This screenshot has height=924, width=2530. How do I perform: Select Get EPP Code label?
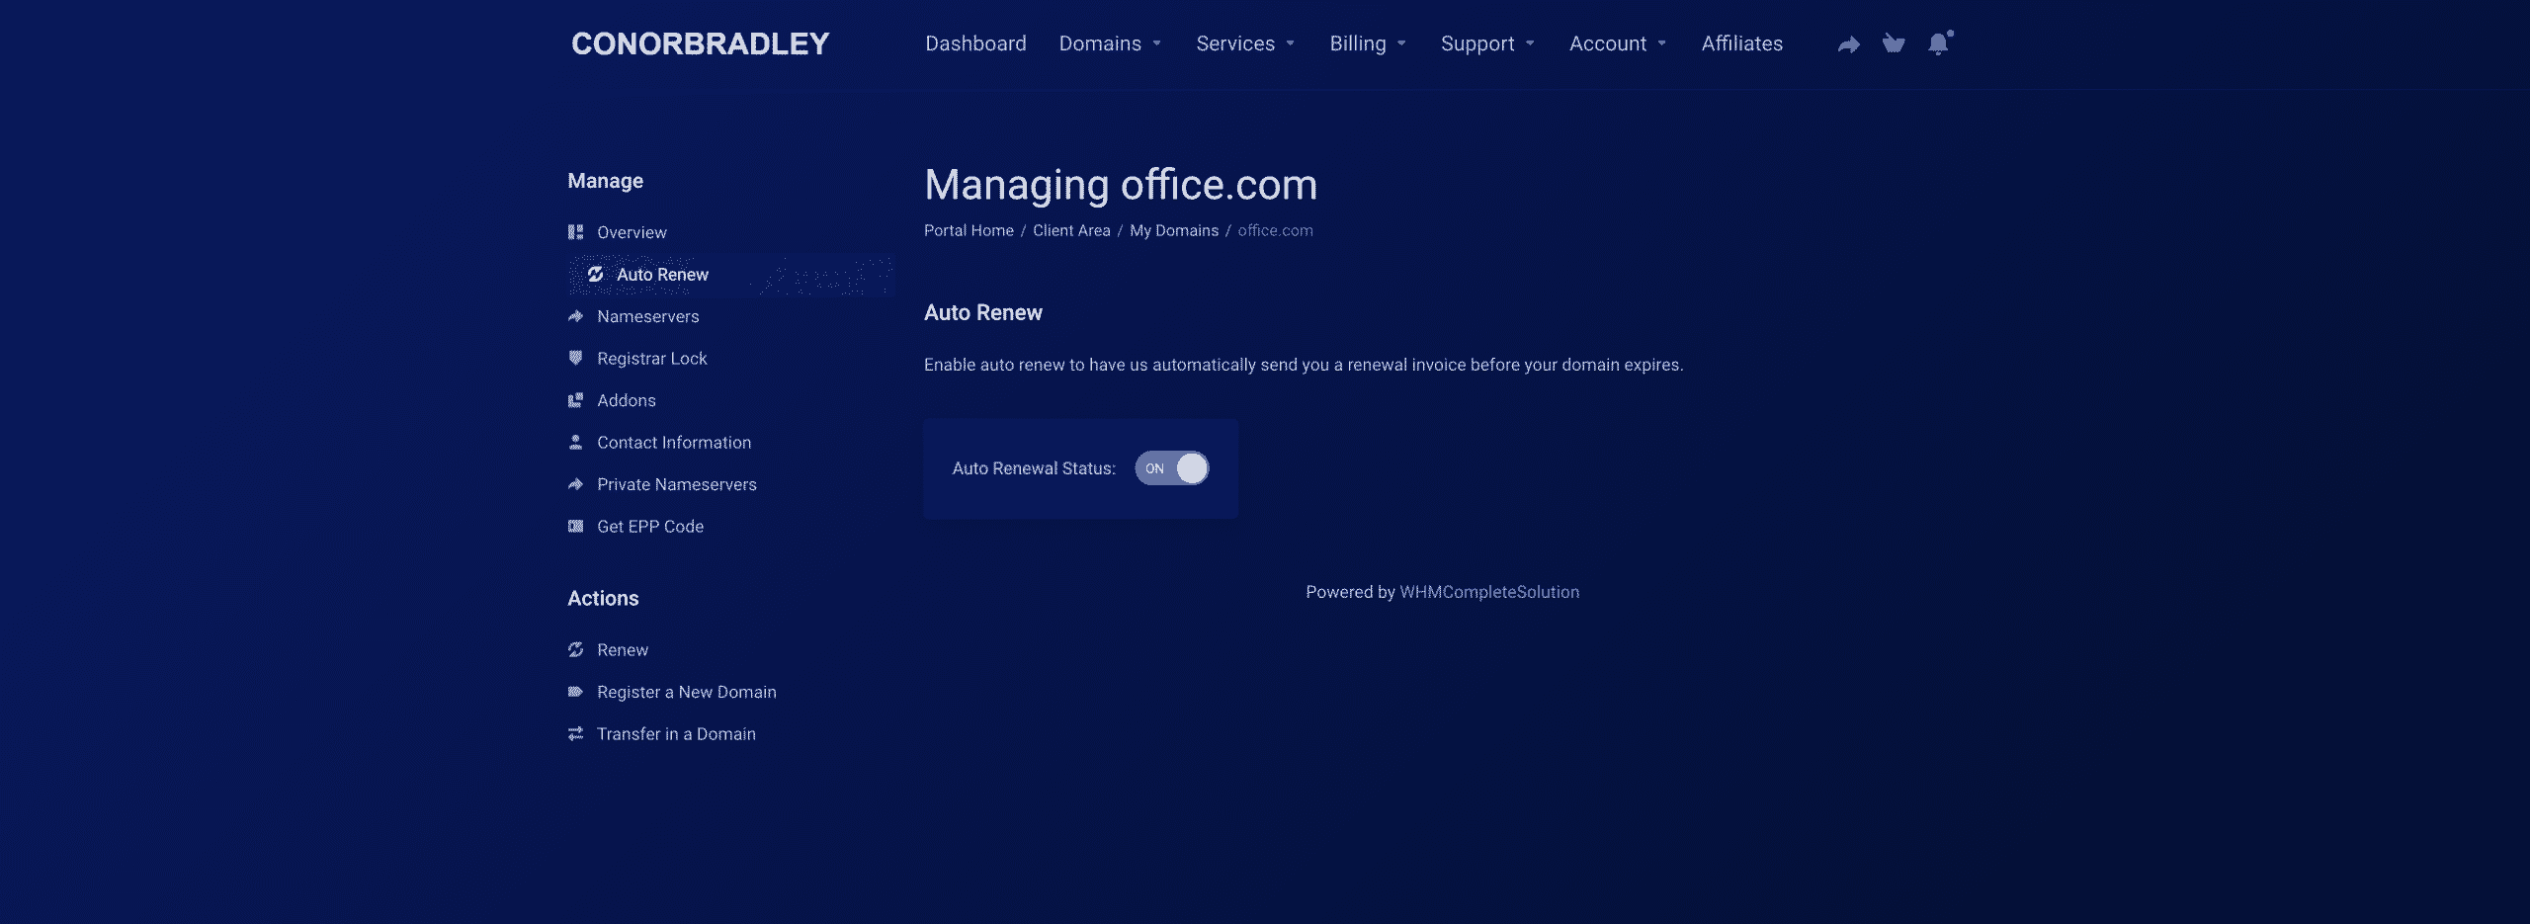click(x=650, y=527)
